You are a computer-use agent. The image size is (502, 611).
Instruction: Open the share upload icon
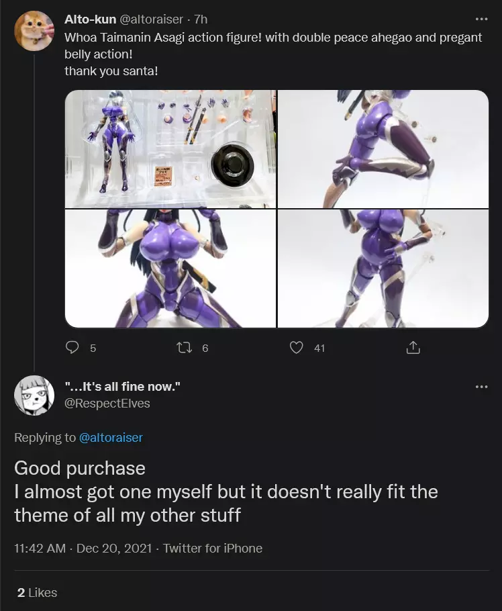point(413,347)
